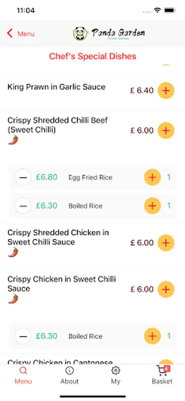Tap the Chef's Special Dishes heading

click(x=93, y=56)
